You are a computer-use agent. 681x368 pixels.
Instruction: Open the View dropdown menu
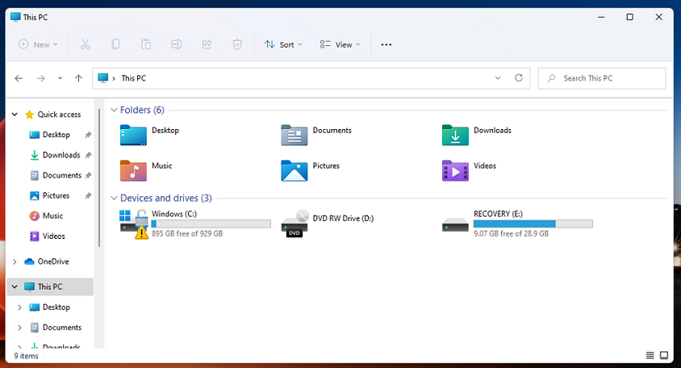pos(340,44)
